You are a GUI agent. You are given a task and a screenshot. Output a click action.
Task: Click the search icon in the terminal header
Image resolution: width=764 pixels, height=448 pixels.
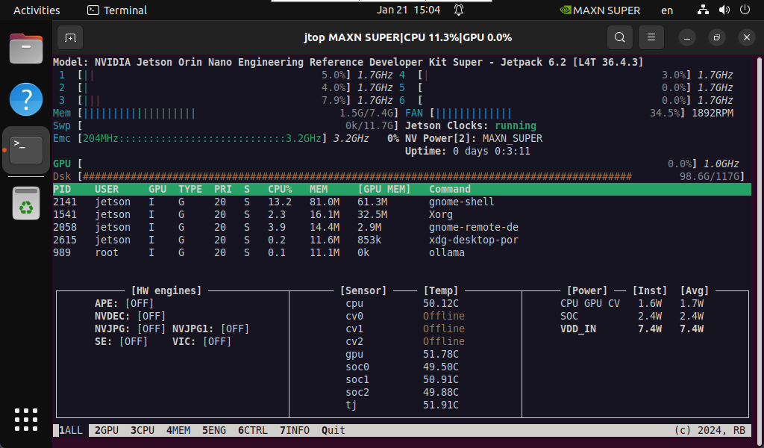[619, 37]
